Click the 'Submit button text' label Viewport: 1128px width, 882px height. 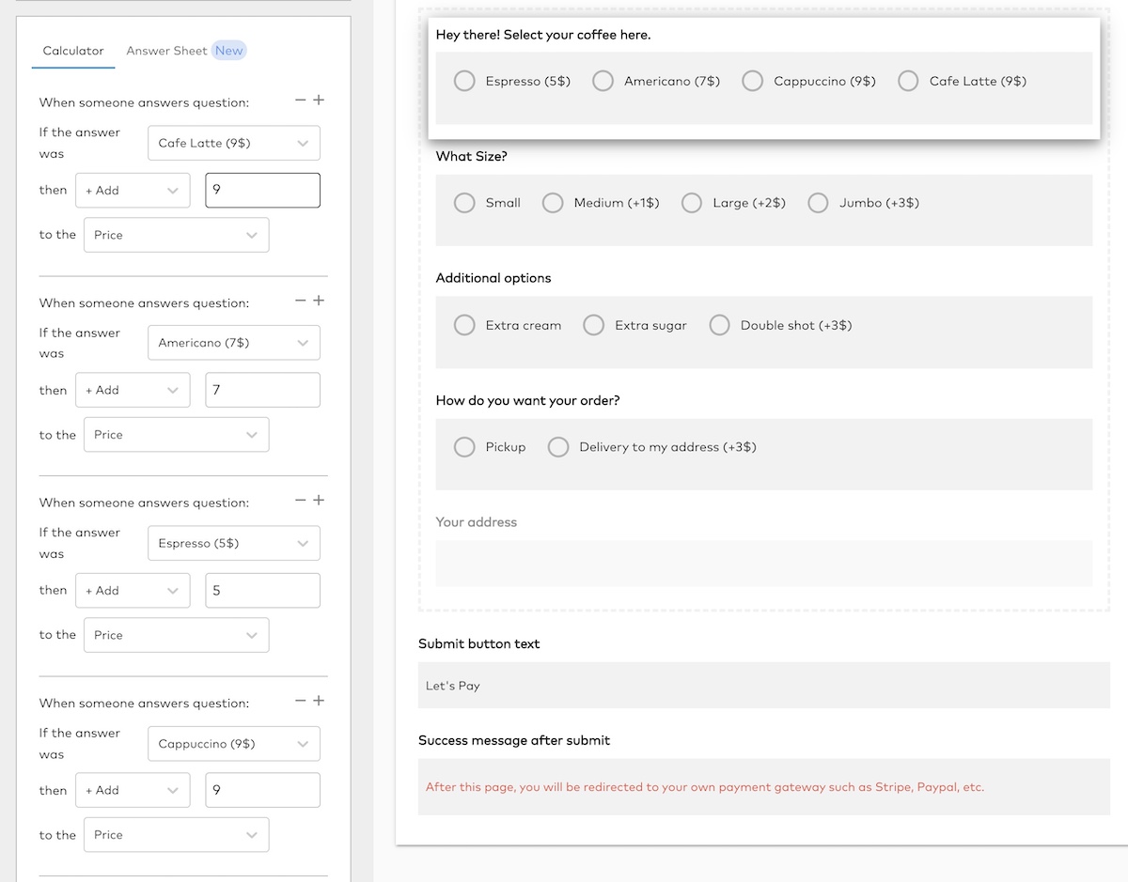[479, 643]
